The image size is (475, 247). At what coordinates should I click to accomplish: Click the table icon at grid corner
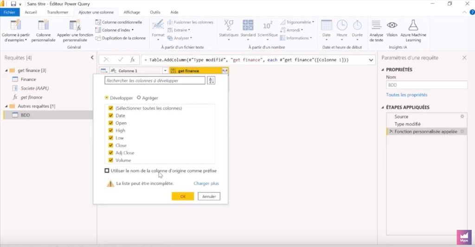104,71
